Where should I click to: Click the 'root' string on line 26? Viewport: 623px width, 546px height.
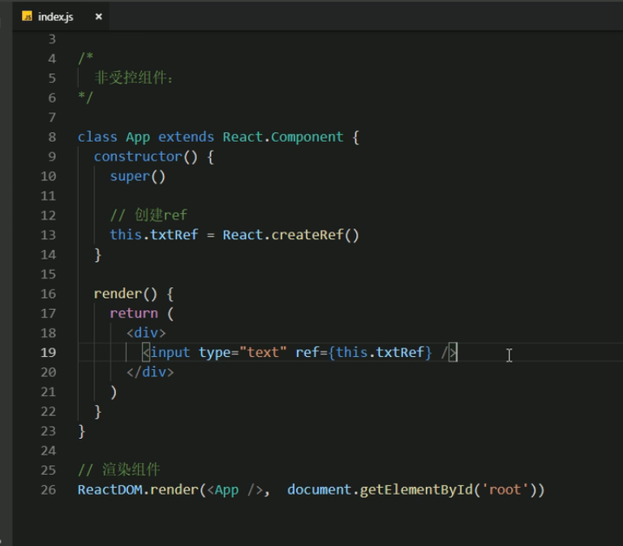click(x=505, y=489)
